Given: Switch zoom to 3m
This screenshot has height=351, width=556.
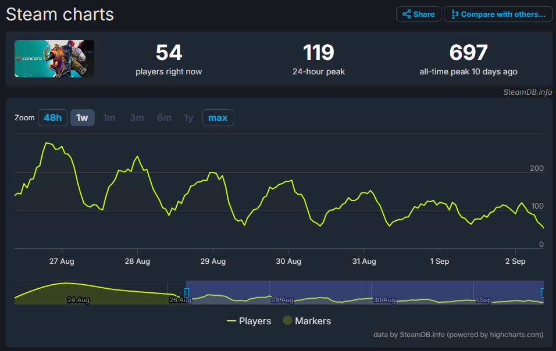Looking at the screenshot, I should click(137, 117).
